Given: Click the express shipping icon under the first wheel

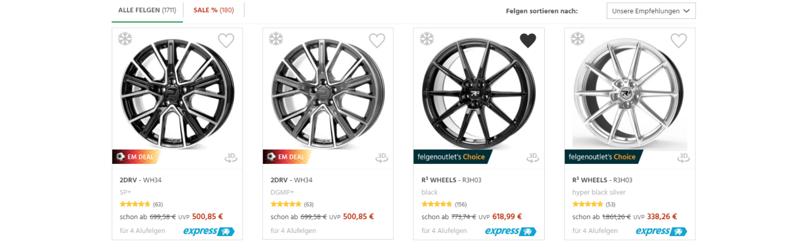Looking at the screenshot, I should pyautogui.click(x=208, y=232).
